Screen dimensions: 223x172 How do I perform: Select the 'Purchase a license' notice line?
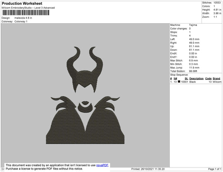tap(44, 169)
